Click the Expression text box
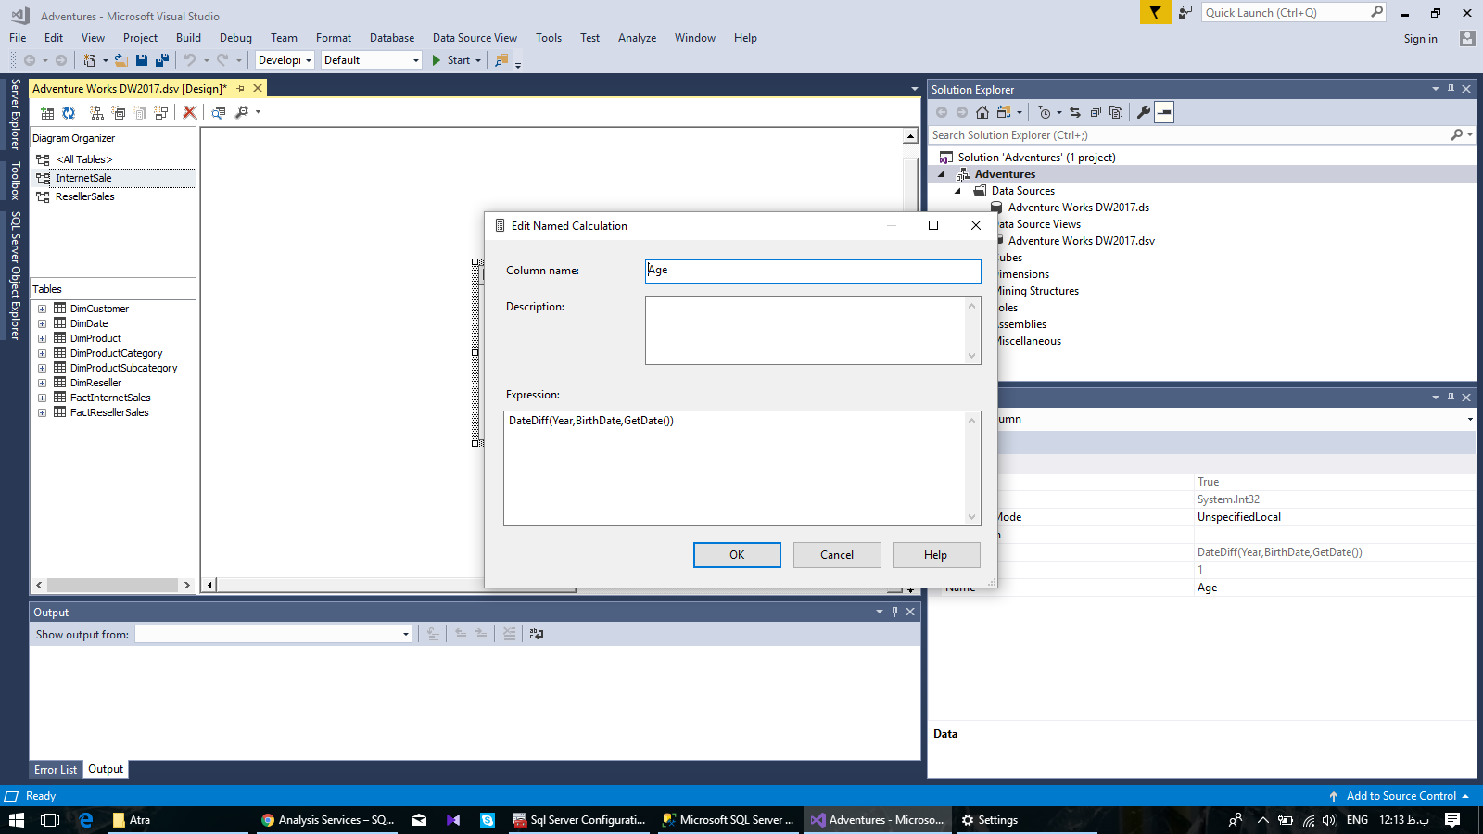 (741, 468)
